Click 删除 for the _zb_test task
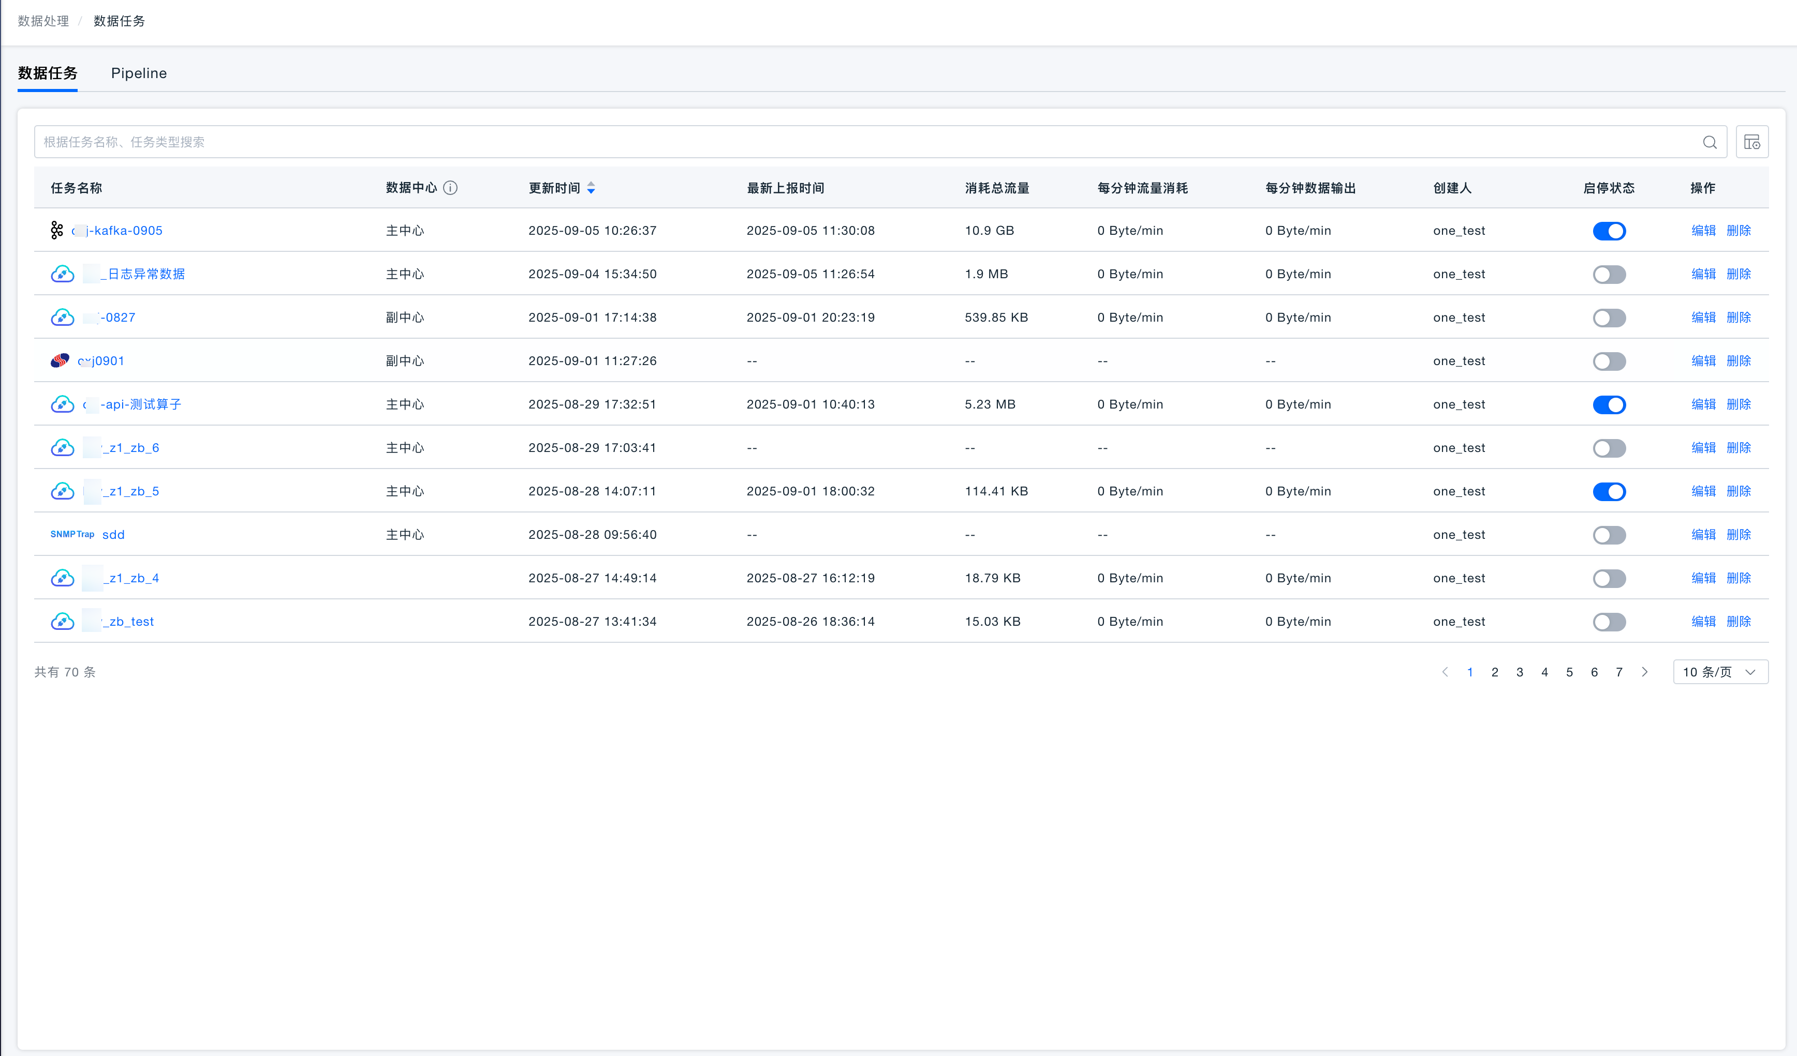The width and height of the screenshot is (1797, 1056). (x=1739, y=622)
